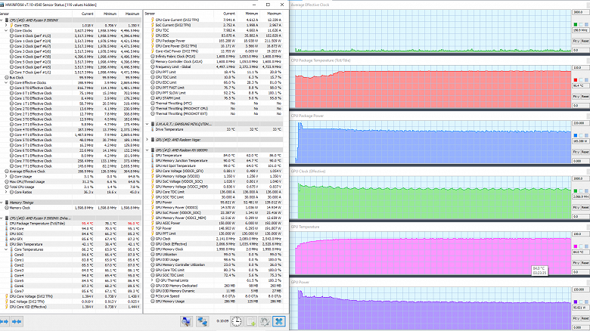Screen dimensions: 590x331
Task: Open the remote monitoring magnifier-and-computer icon
Action: [186, 321]
